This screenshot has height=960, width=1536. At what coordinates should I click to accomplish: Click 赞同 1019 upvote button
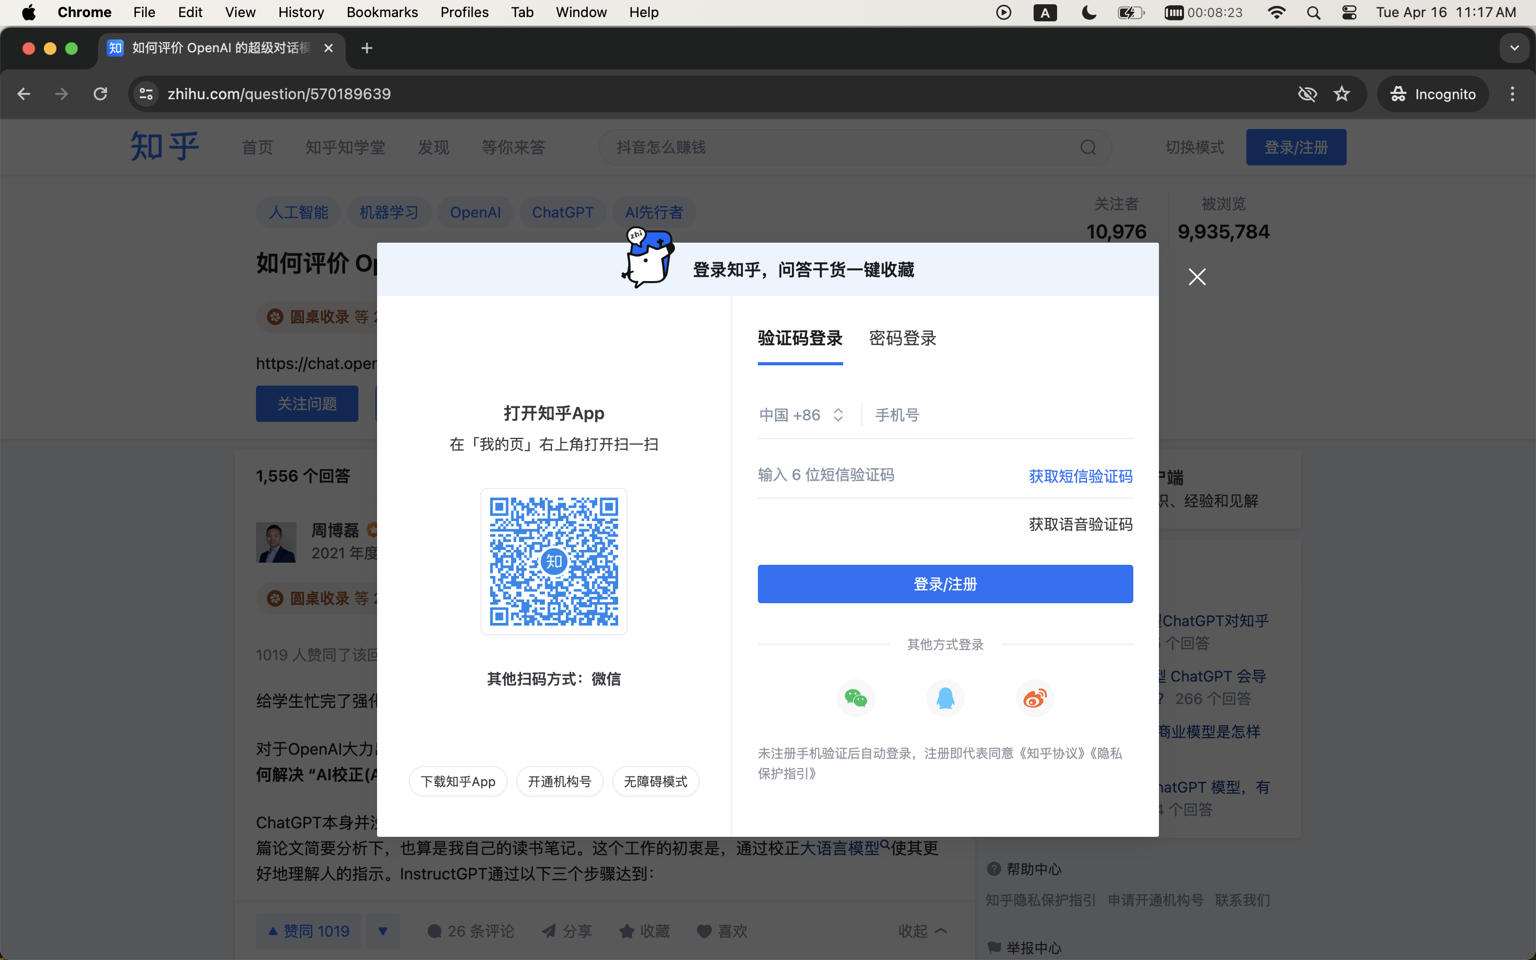click(x=308, y=931)
